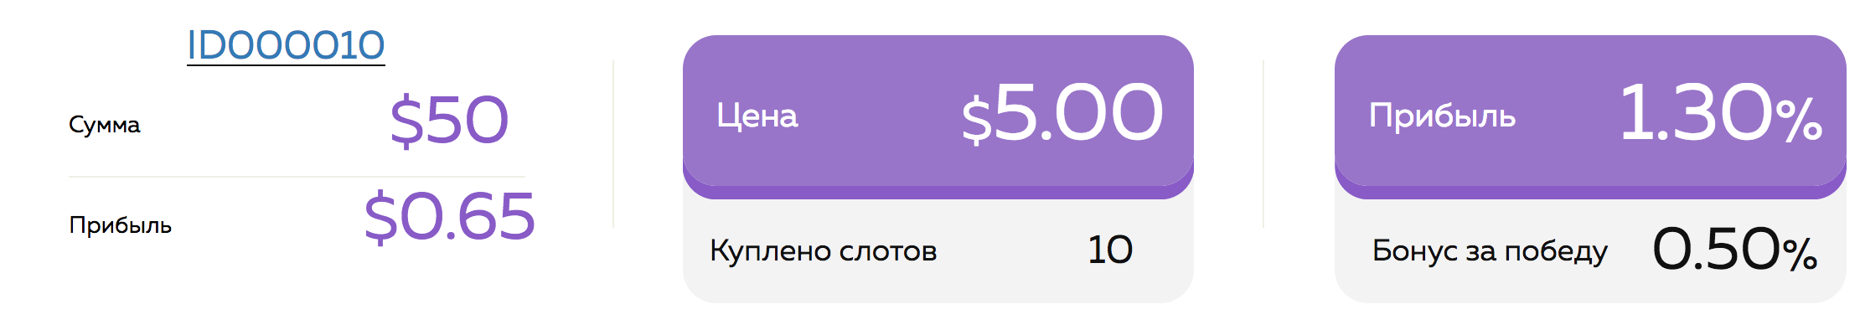Select the 1.30% profit value
Viewport: 1860px width, 325px height.
tap(1721, 112)
